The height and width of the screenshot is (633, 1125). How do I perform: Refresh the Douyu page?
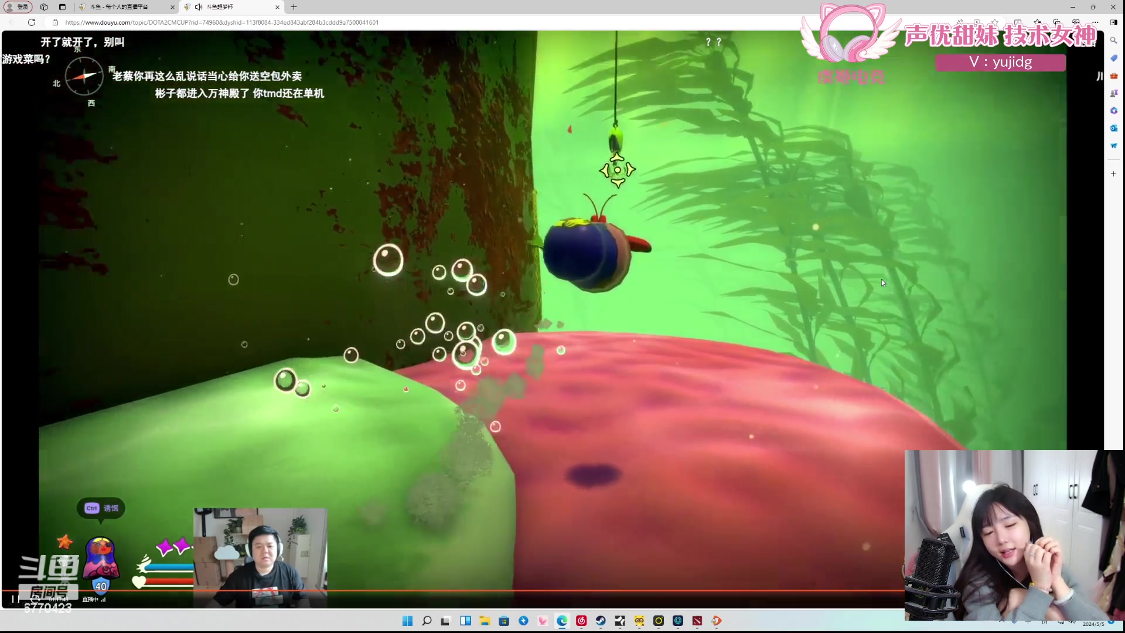[32, 22]
